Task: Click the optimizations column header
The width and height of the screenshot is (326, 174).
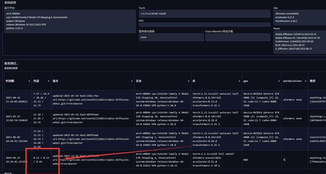Action: (x=295, y=81)
